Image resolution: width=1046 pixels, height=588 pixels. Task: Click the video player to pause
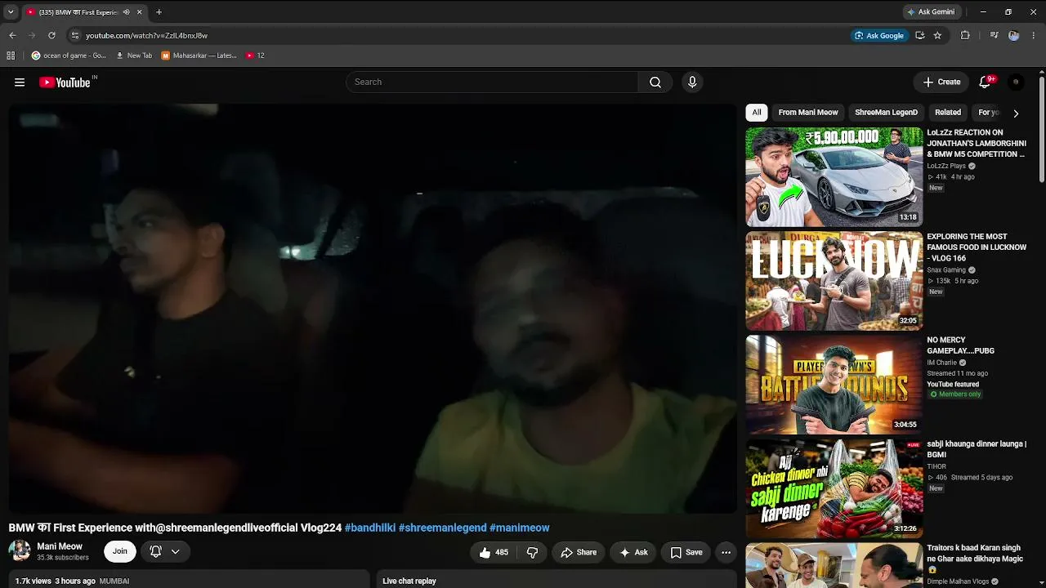tap(373, 309)
